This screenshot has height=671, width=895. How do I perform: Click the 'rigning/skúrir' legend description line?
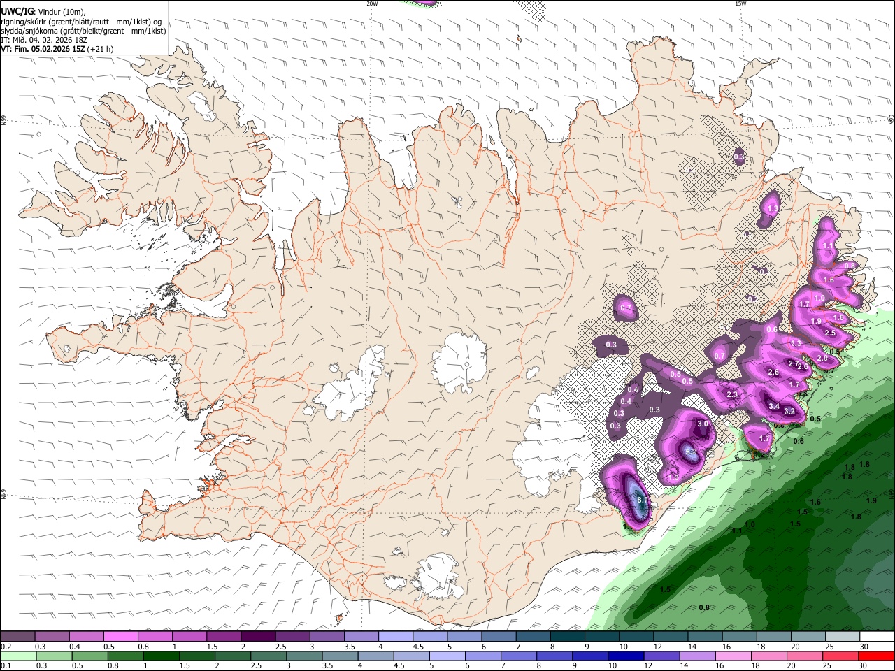(81, 22)
